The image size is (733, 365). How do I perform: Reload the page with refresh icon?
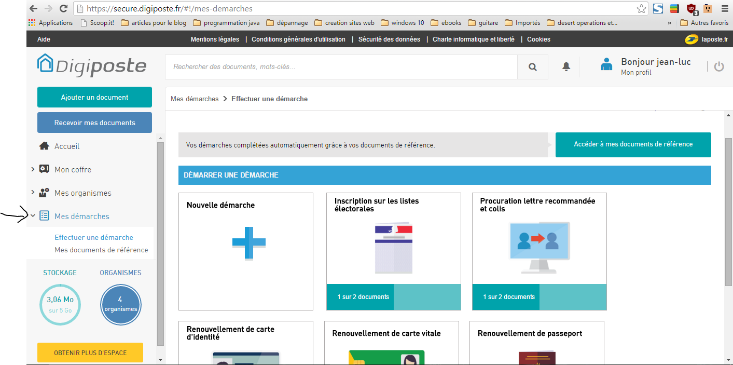click(x=64, y=8)
